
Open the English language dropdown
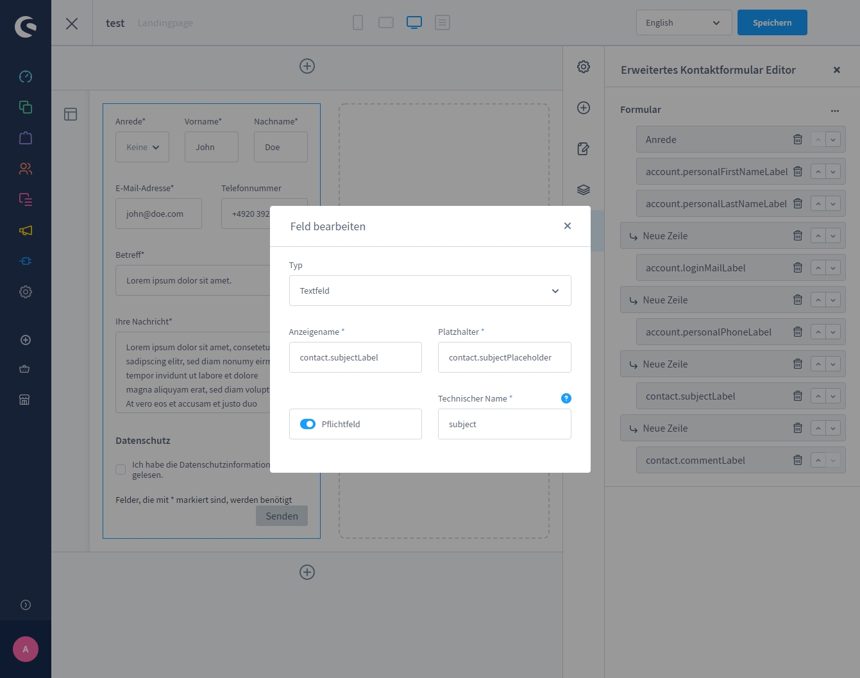tap(684, 22)
